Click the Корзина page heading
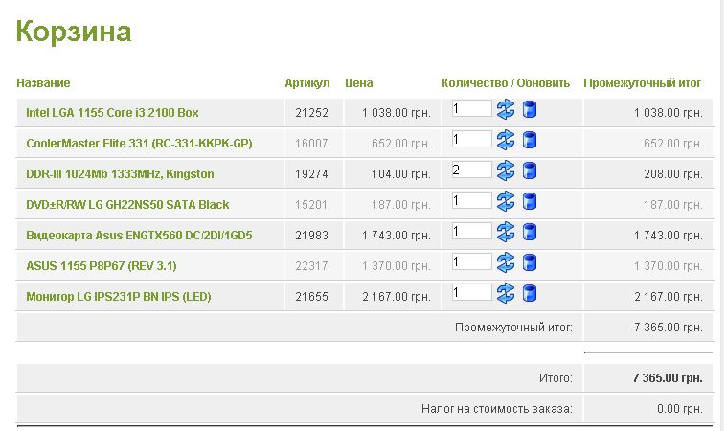The image size is (726, 431). (74, 32)
